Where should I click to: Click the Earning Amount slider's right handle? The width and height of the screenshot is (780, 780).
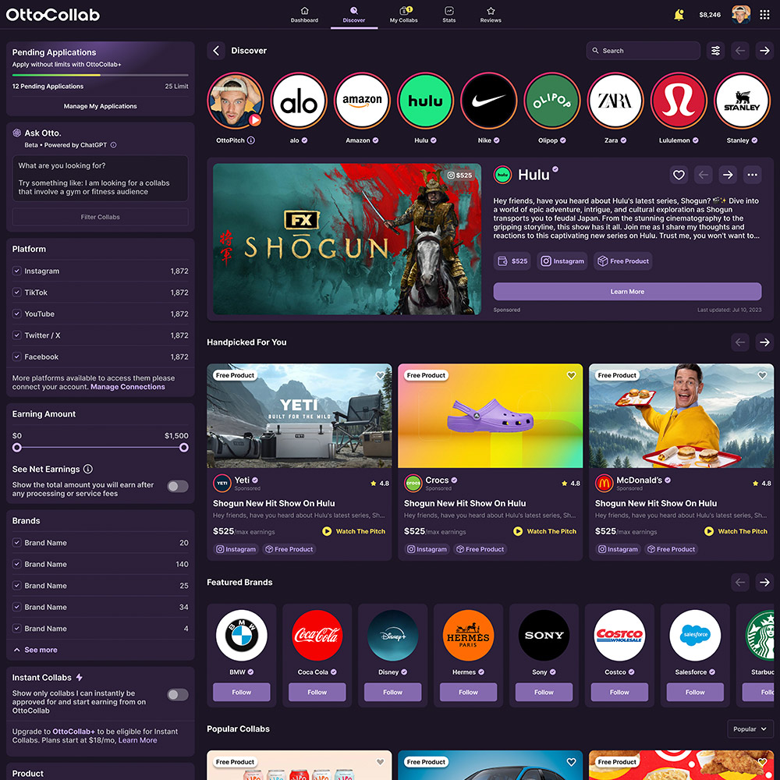[x=184, y=448]
